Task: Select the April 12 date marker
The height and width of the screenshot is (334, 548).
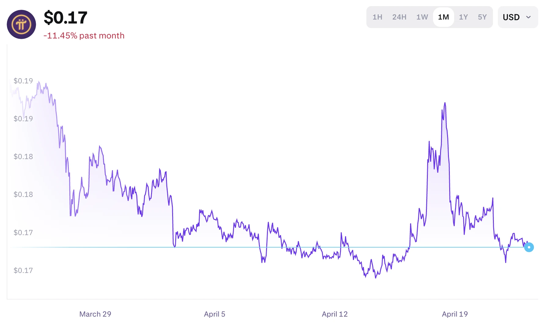Action: pos(335,314)
